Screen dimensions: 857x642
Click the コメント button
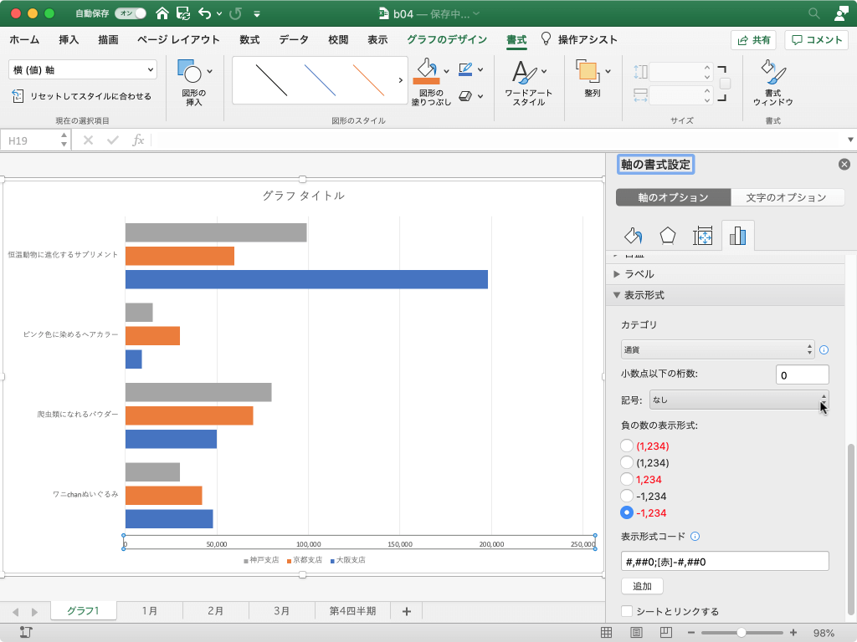pyautogui.click(x=816, y=40)
